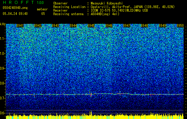This screenshot has height=119, width=187.
Task: Click the Receiving Location field label
Action: tap(69, 7)
